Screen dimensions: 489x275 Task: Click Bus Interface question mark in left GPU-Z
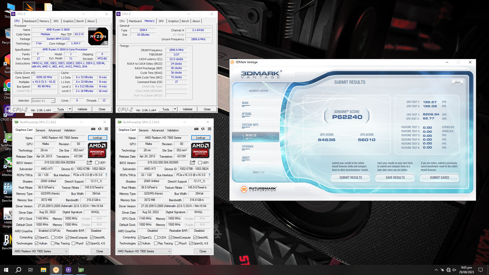click(x=106, y=175)
